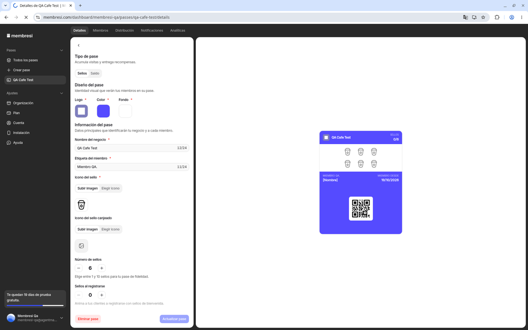The width and height of the screenshot is (528, 330).
Task: Click the Eliminar pase button
Action: pos(88,319)
